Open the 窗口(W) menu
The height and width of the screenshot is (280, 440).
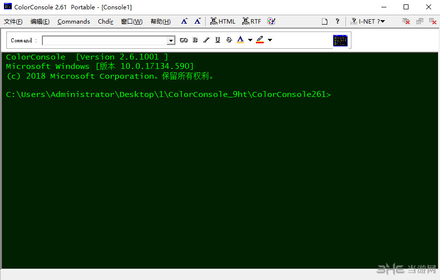coord(131,22)
